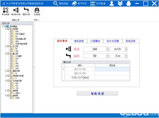This screenshot has width=159, height=118.
Task: Collapse the 系列明细 root node
Action: (3, 27)
